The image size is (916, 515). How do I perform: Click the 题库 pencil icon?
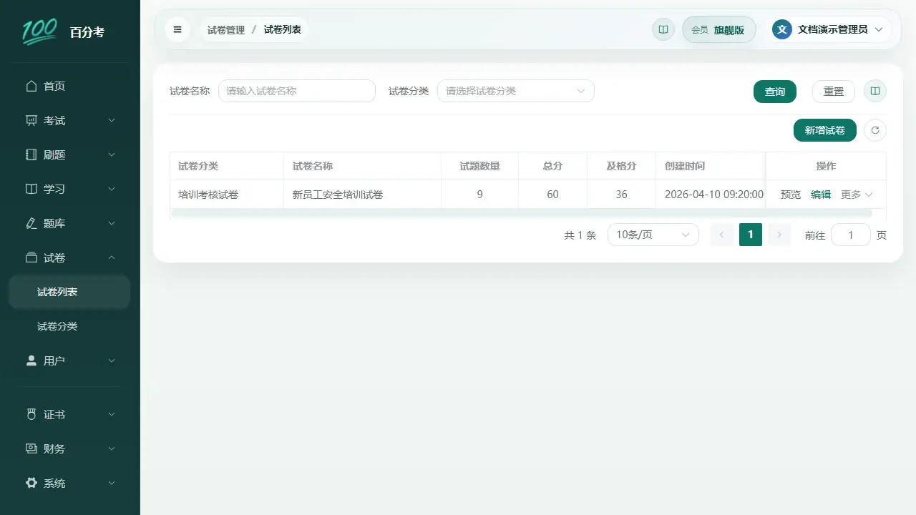tap(31, 223)
